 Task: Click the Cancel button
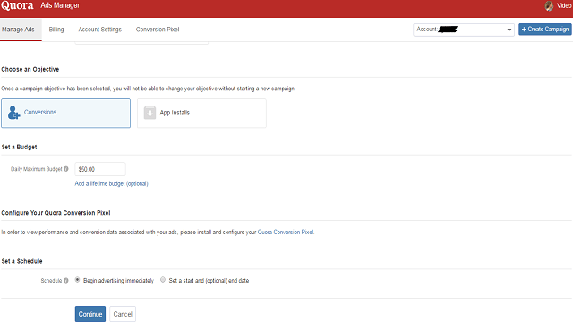pyautogui.click(x=123, y=314)
